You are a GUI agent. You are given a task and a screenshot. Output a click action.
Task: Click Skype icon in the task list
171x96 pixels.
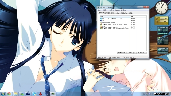[101, 19]
